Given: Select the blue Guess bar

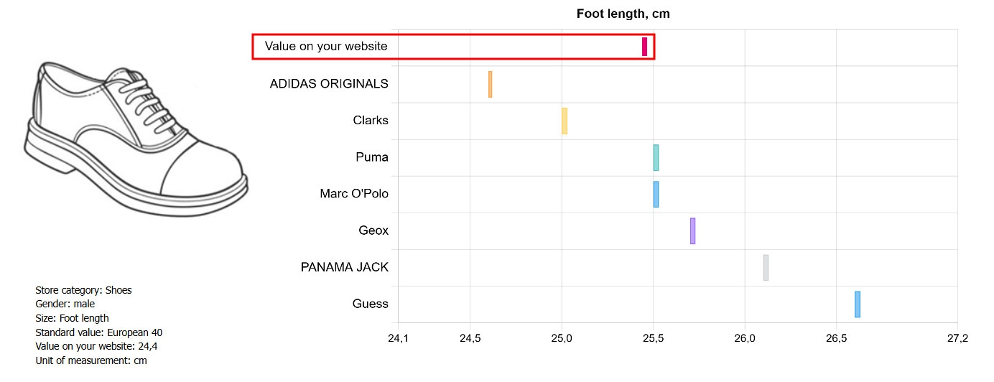Looking at the screenshot, I should tap(858, 304).
